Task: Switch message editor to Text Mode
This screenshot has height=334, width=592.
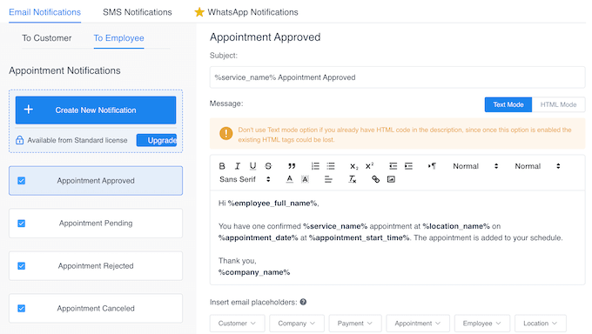Action: 508,104
